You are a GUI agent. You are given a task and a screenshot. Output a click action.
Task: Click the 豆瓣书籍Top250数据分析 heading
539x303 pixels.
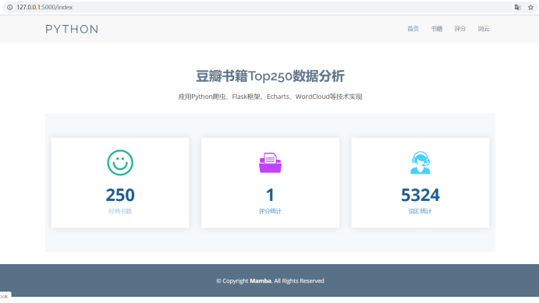point(270,76)
